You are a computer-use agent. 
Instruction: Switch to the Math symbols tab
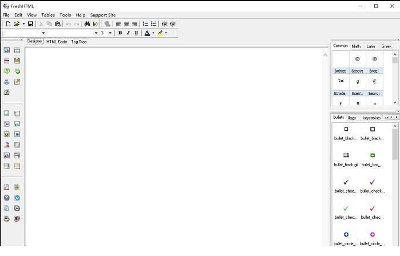click(x=356, y=46)
